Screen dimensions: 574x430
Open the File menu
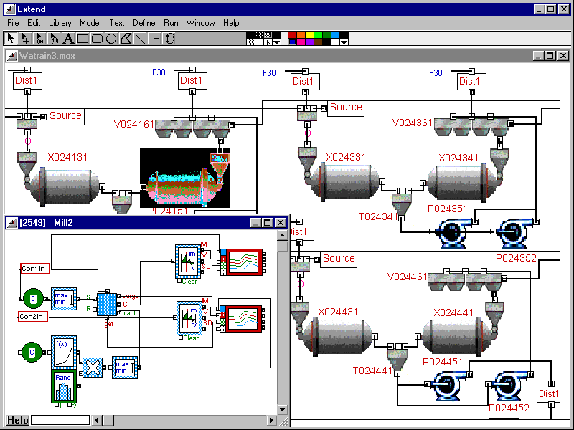tap(13, 23)
